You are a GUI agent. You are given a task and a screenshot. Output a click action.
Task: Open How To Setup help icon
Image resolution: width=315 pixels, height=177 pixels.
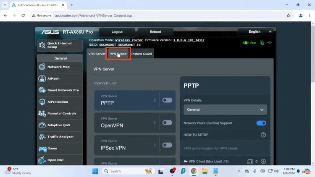click(x=263, y=135)
